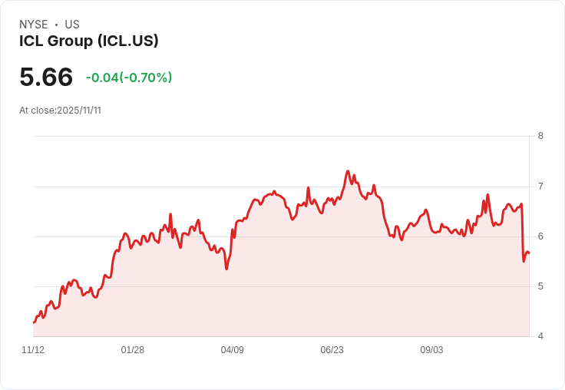
Task: Click the 09/03 date axis label
Action: pyautogui.click(x=431, y=350)
